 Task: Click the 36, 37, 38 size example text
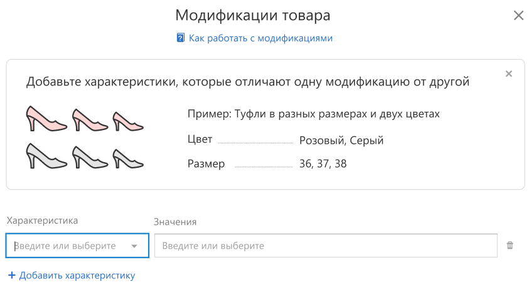(323, 164)
